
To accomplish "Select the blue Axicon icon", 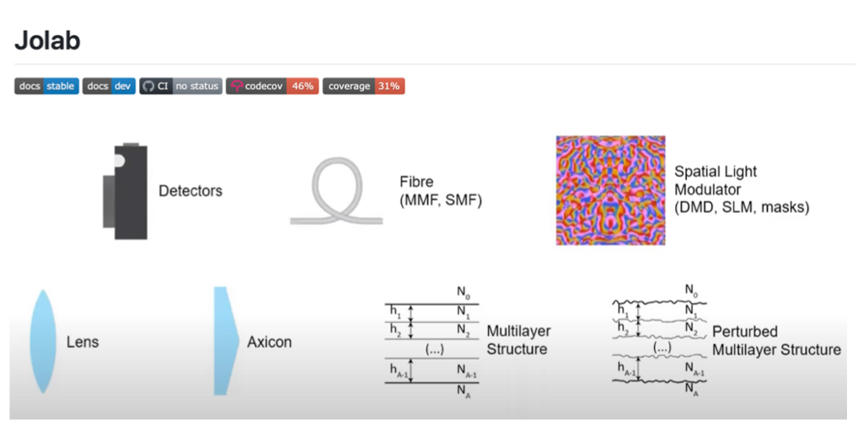I will point(223,341).
